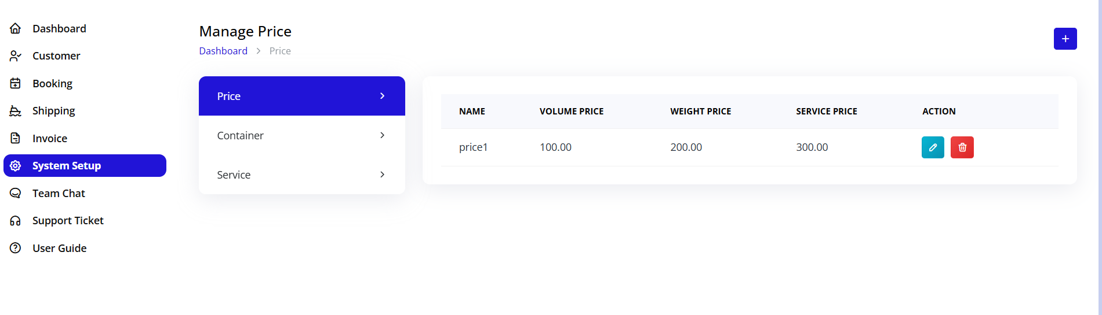This screenshot has width=1102, height=315.
Task: Follow the Dashboard breadcrumb link
Action: 223,51
